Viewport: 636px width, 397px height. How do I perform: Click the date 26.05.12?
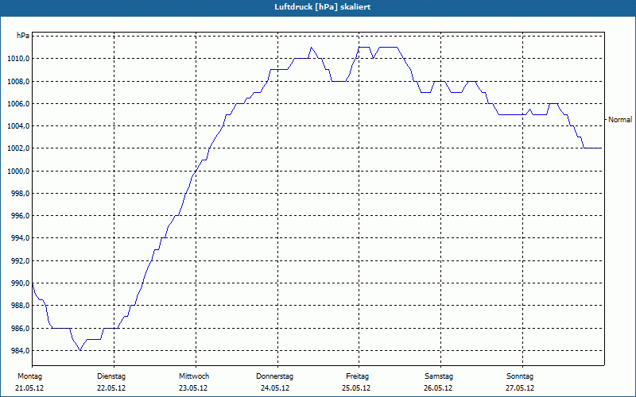(438, 388)
